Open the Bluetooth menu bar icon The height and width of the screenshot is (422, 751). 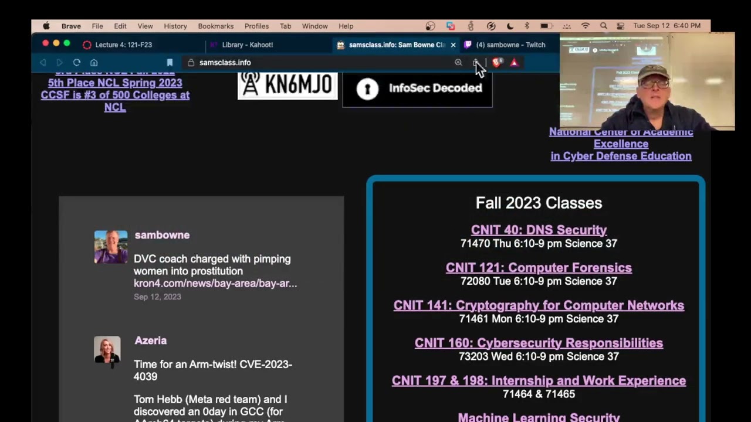pos(527,26)
